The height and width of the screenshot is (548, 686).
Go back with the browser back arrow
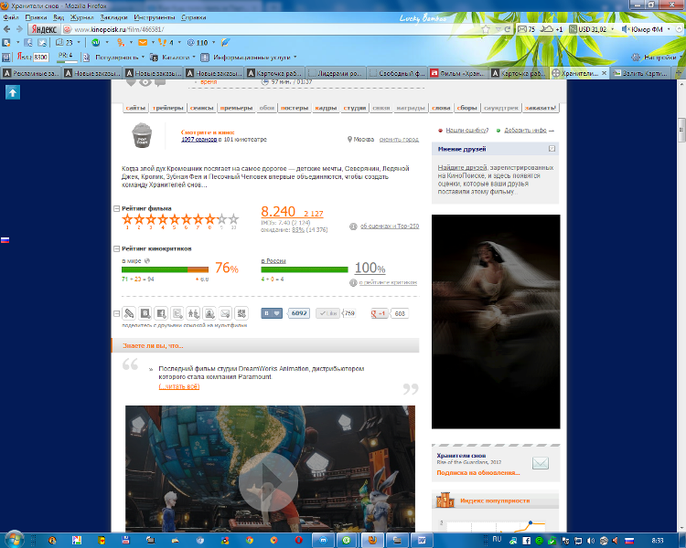pos(6,29)
